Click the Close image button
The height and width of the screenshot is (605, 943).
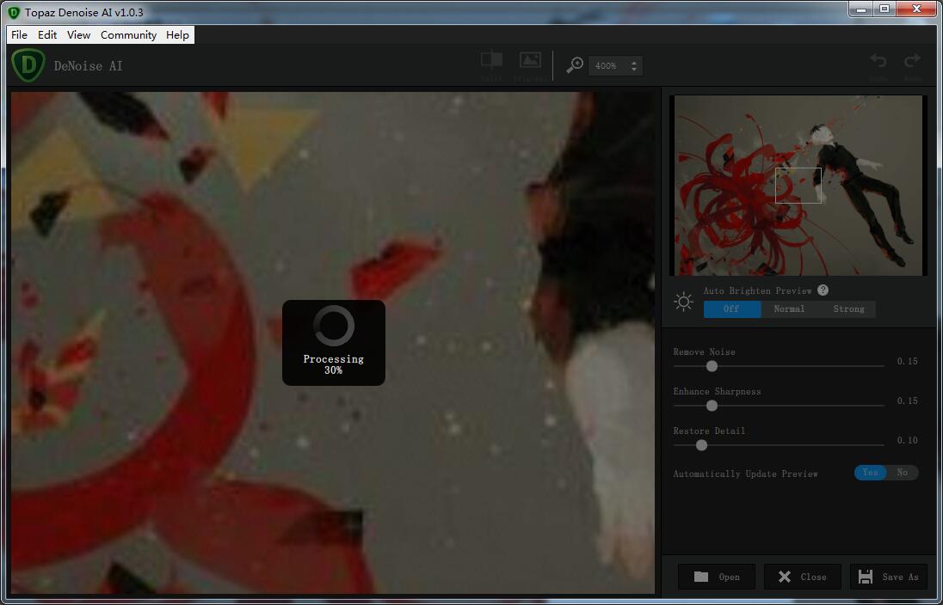coord(803,577)
